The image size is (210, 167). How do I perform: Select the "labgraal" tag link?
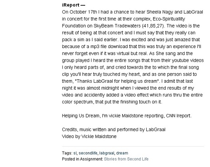107,153
